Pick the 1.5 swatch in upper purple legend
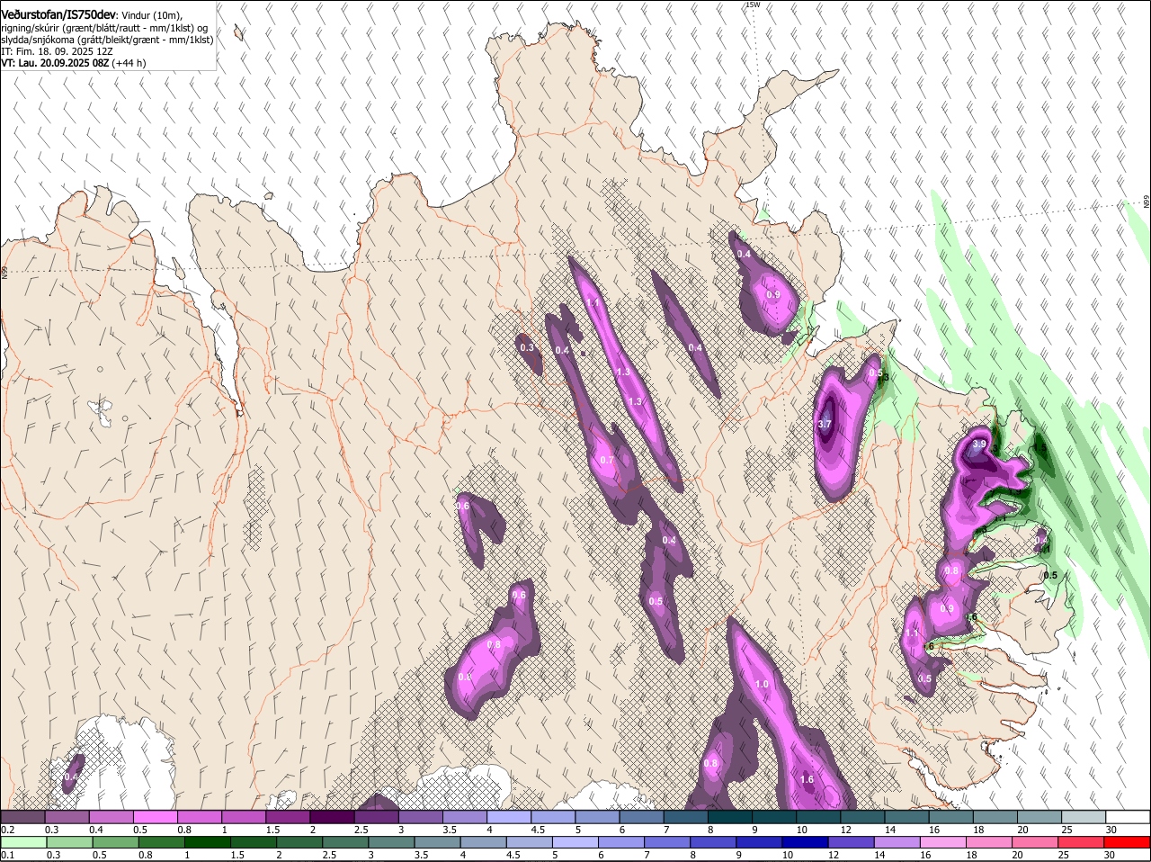The width and height of the screenshot is (1151, 862). pos(288,817)
